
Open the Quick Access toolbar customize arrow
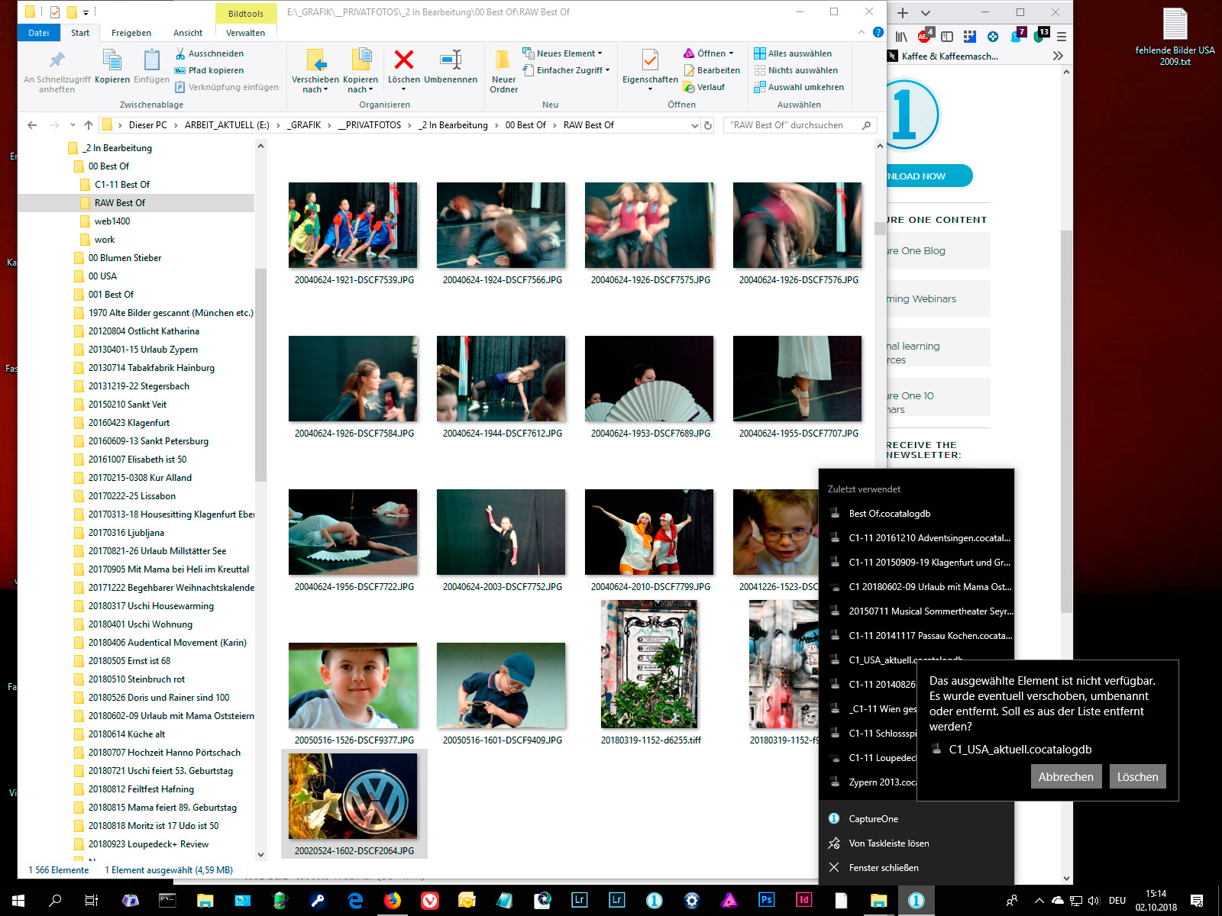point(86,12)
